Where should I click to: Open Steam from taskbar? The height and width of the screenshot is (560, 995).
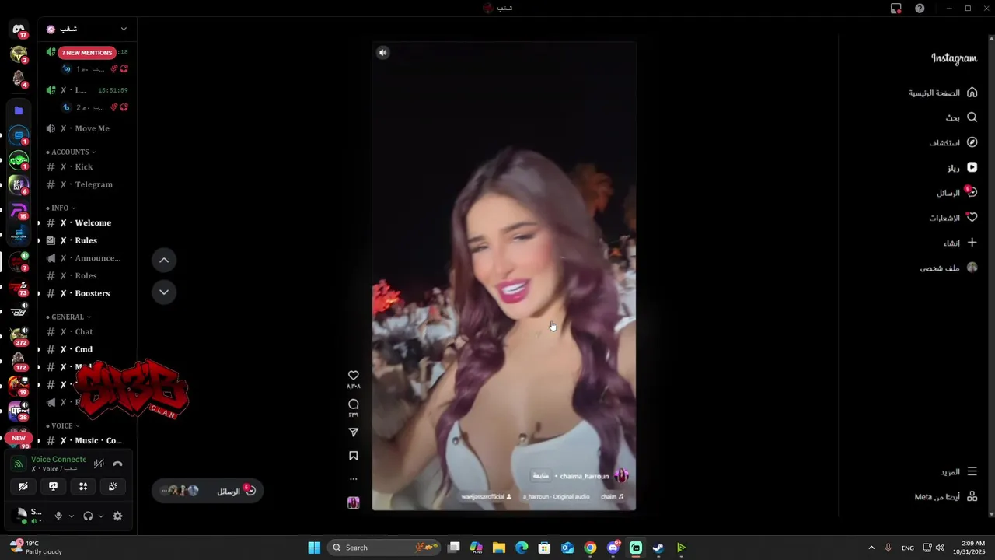[658, 548]
